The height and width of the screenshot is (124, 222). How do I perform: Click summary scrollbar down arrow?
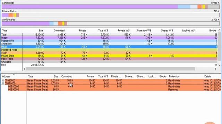click(x=219, y=65)
